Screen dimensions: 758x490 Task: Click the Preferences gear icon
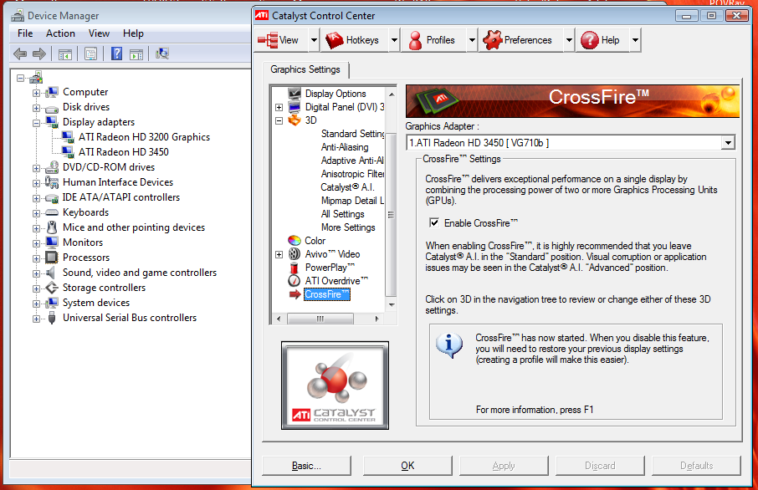pyautogui.click(x=492, y=40)
